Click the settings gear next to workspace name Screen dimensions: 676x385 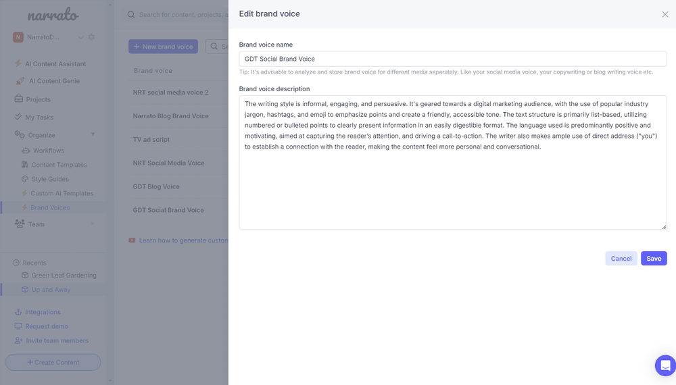click(91, 37)
